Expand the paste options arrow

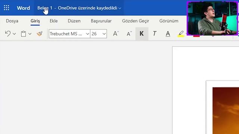[x=30, y=34]
